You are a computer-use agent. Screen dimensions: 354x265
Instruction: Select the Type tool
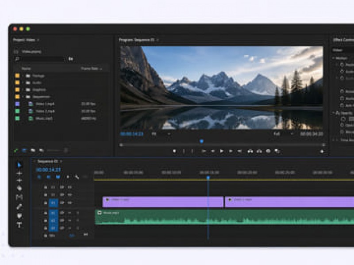click(x=19, y=225)
